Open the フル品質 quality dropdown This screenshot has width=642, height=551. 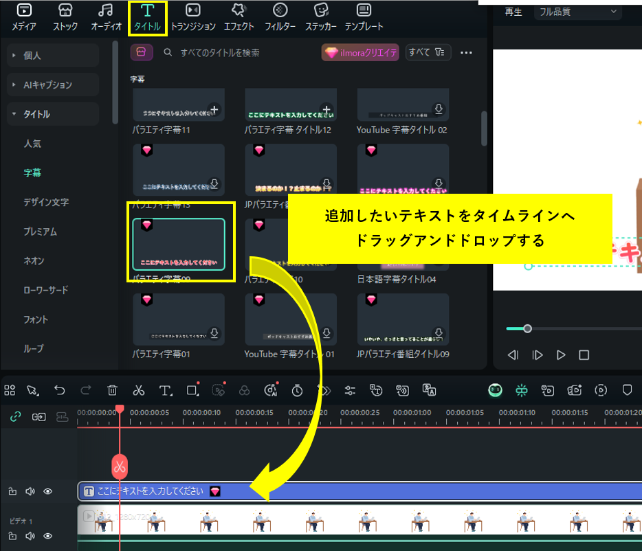577,12
